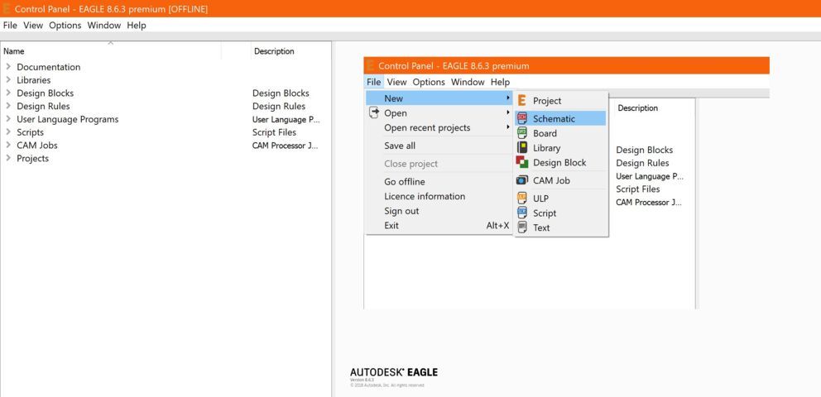Expand the Design Blocks tree node
Screen dimensions: 821x397
8,93
